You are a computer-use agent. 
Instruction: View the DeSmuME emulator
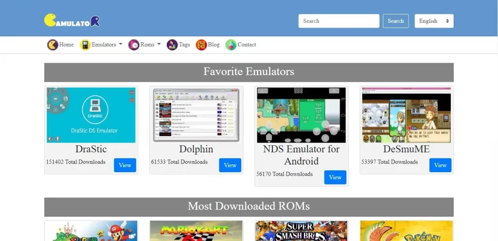(x=440, y=165)
